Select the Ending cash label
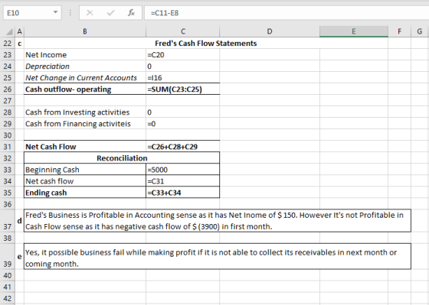The height and width of the screenshot is (305, 429). point(85,193)
